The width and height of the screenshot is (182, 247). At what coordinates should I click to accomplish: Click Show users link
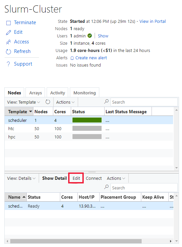(x=103, y=36)
